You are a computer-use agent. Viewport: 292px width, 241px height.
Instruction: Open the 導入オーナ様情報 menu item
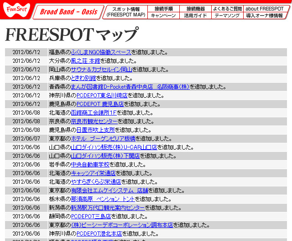tap(265, 15)
